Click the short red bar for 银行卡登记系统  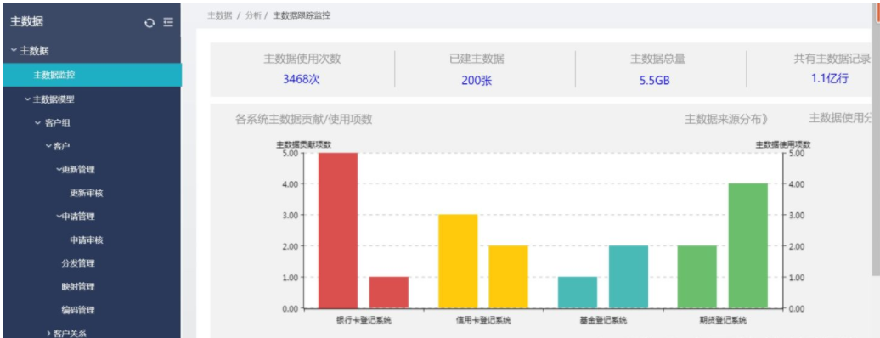click(389, 292)
